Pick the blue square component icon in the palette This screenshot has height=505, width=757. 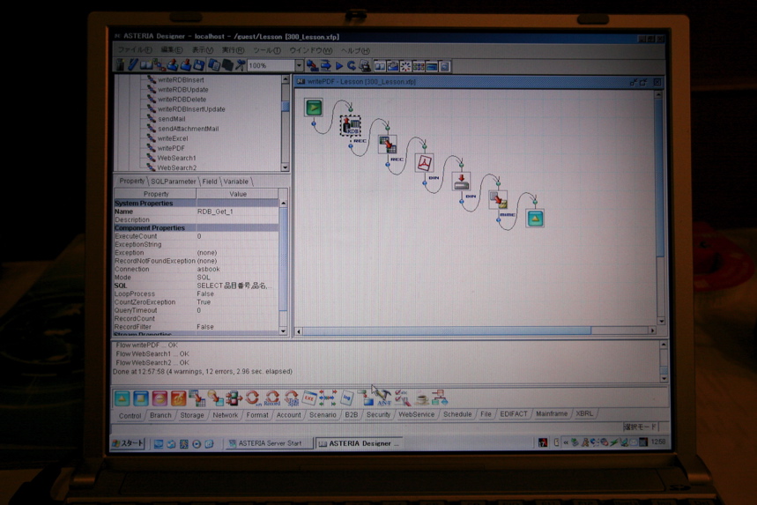(x=140, y=398)
